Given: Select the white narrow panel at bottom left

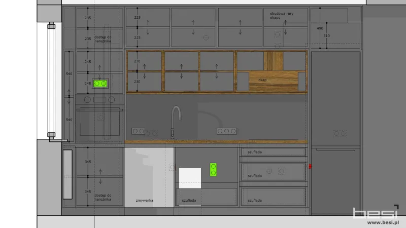Looking at the screenshot, I should [x=67, y=174].
